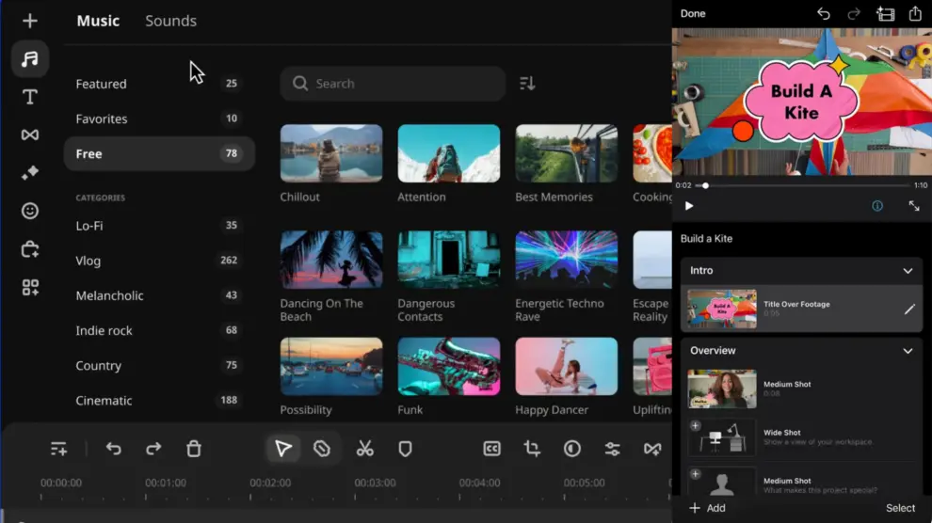Select the crop tool in toolbar

[x=532, y=449]
